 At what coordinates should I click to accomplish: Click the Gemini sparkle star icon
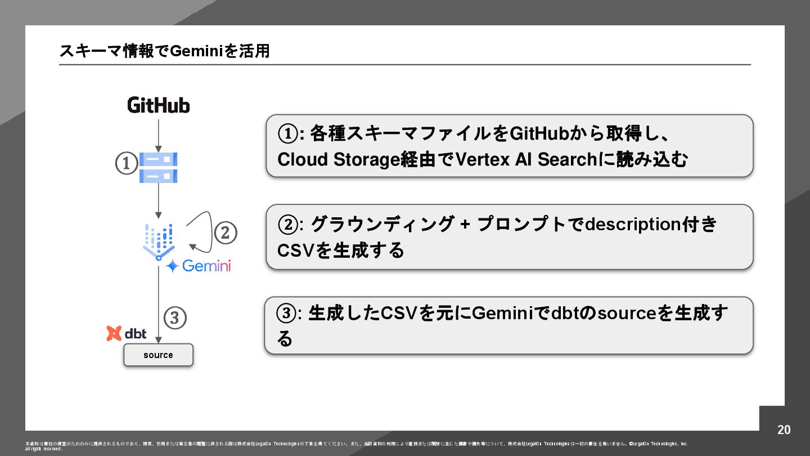click(x=173, y=266)
